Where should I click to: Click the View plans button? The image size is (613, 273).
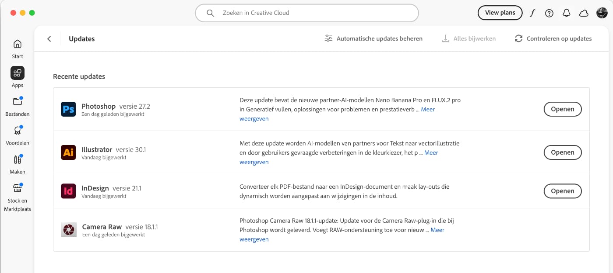tap(500, 13)
